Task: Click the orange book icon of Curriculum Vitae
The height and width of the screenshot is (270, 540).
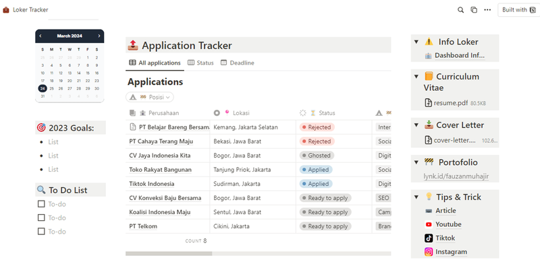Action: click(x=429, y=76)
